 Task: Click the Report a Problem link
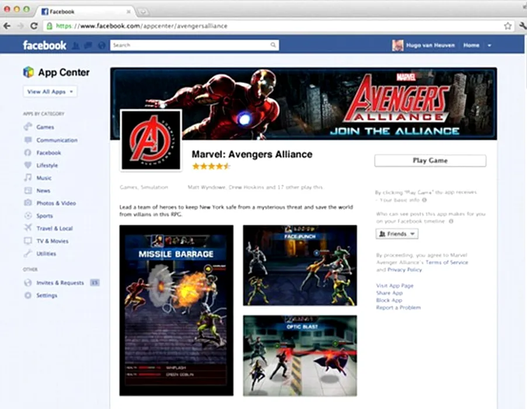coord(398,308)
